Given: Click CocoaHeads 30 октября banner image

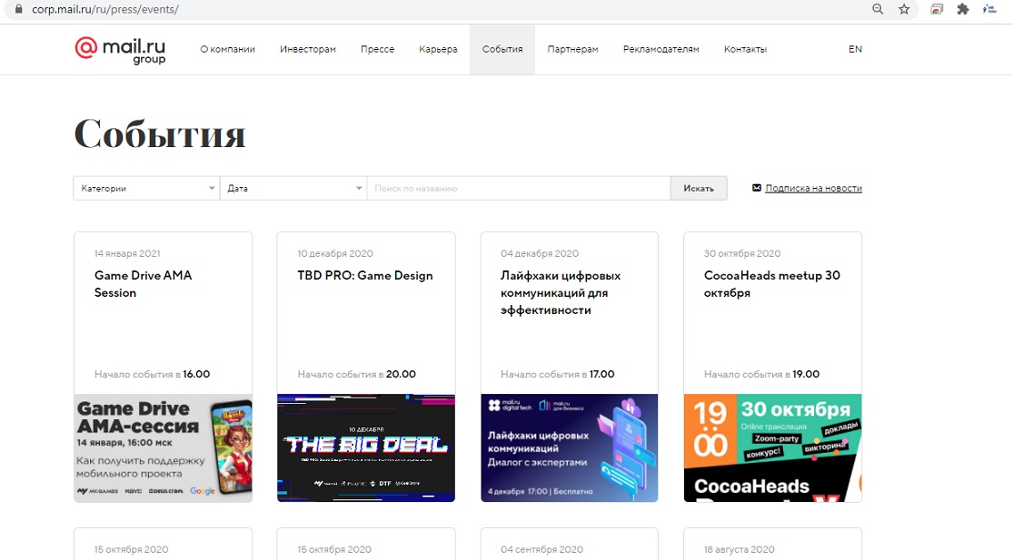Looking at the screenshot, I should 772,447.
